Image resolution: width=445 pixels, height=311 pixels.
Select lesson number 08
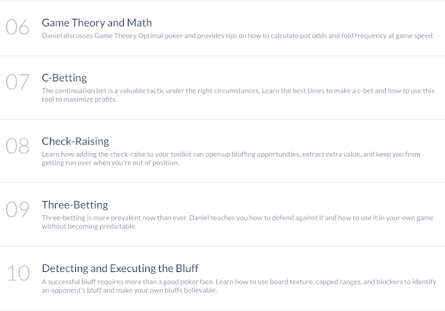[17, 146]
